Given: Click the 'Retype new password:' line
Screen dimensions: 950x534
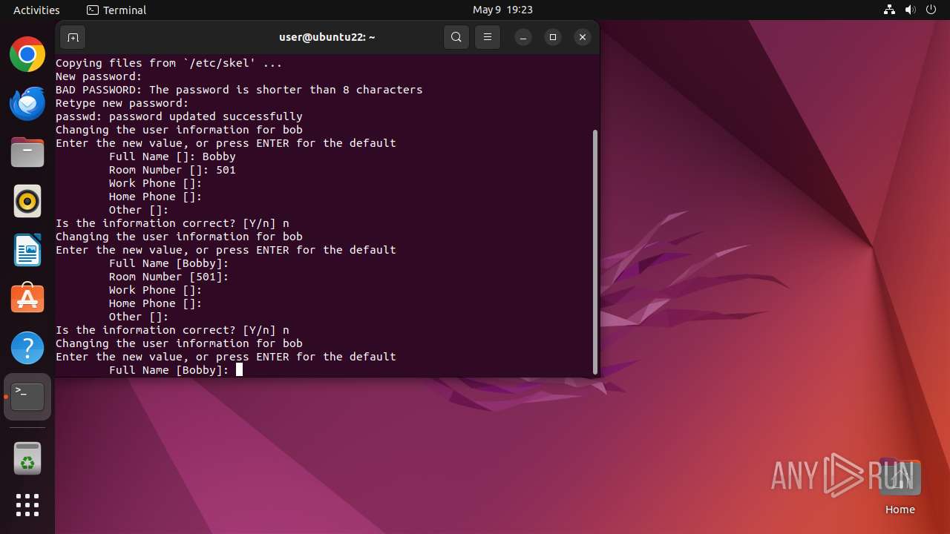Looking at the screenshot, I should tap(122, 103).
